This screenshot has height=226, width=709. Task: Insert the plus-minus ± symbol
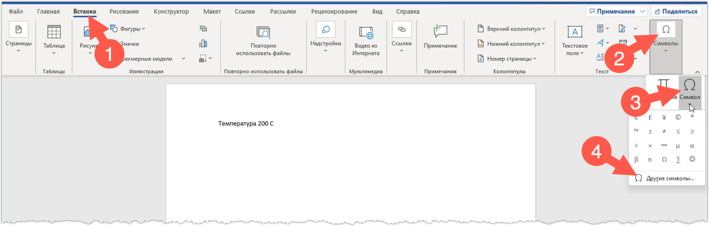[x=650, y=131]
